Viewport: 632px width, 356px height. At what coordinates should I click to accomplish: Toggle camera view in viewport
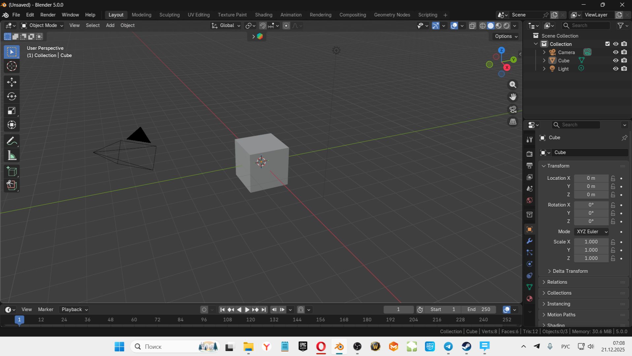pyautogui.click(x=513, y=109)
